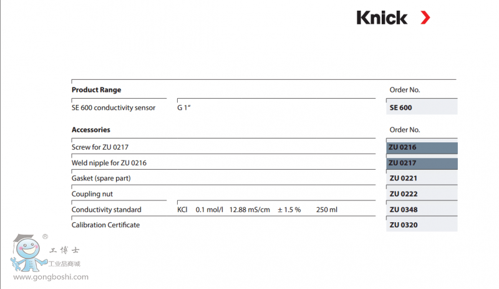The width and height of the screenshot is (499, 289).
Task: Click the Calibration Certificate entry
Action: tap(105, 225)
